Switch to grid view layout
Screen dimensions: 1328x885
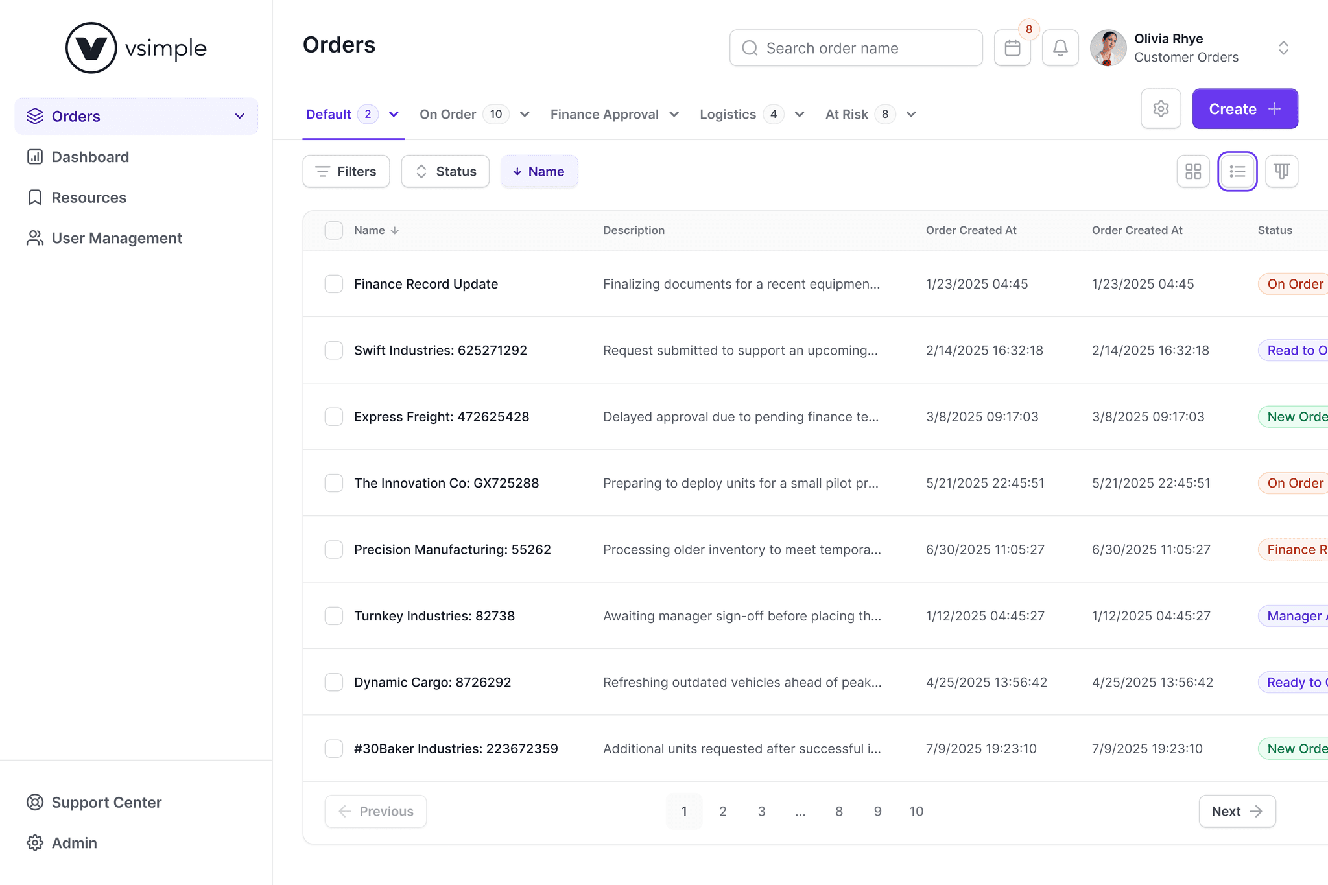coord(1193,171)
